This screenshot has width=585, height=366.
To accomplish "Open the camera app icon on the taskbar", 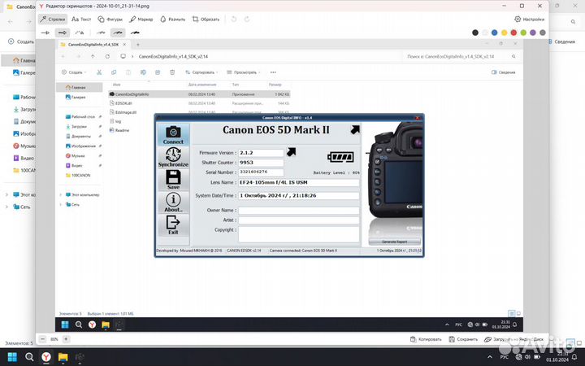I will coord(80,357).
